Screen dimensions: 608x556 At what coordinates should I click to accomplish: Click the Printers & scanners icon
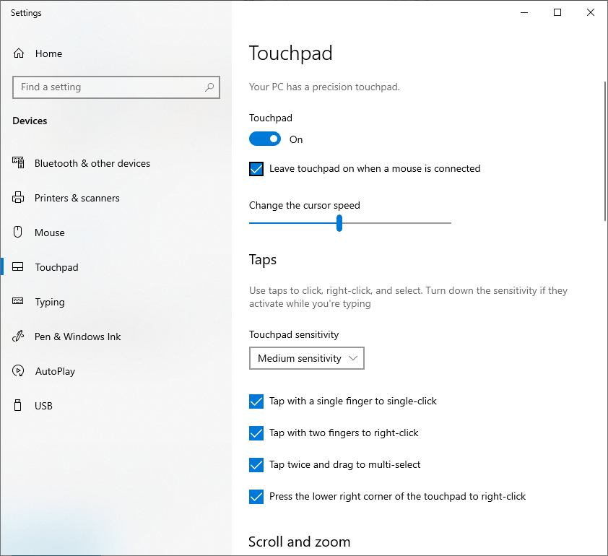click(x=19, y=198)
